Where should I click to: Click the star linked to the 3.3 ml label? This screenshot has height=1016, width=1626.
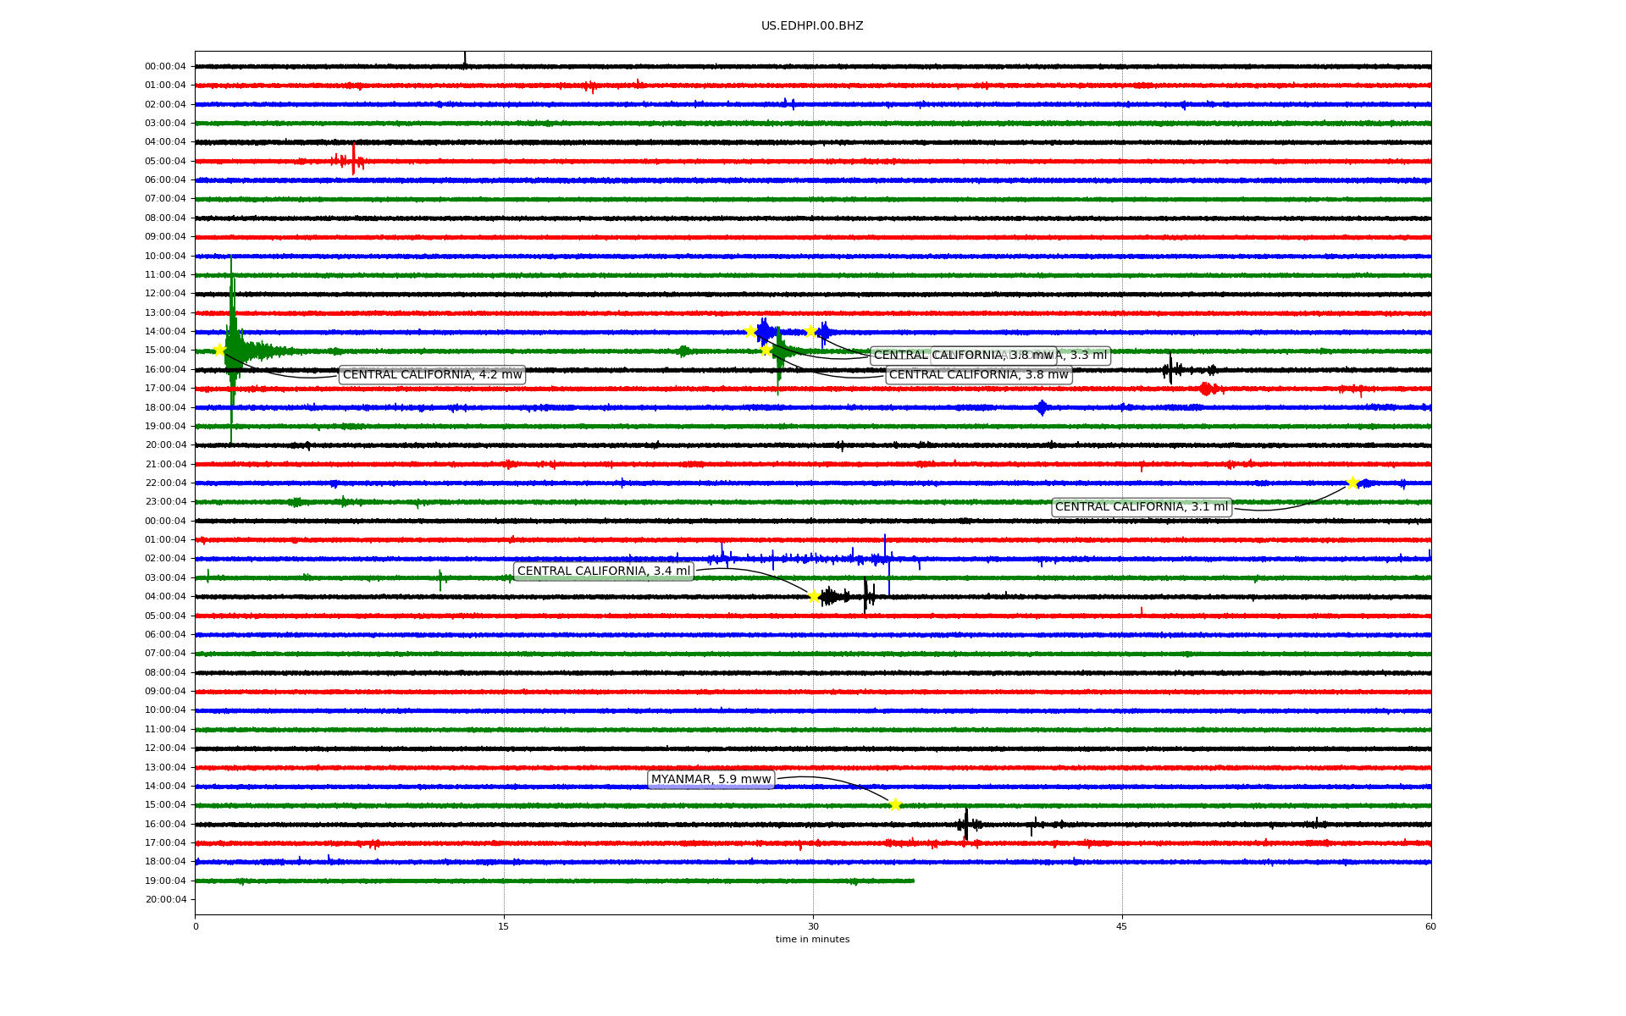[x=810, y=331]
